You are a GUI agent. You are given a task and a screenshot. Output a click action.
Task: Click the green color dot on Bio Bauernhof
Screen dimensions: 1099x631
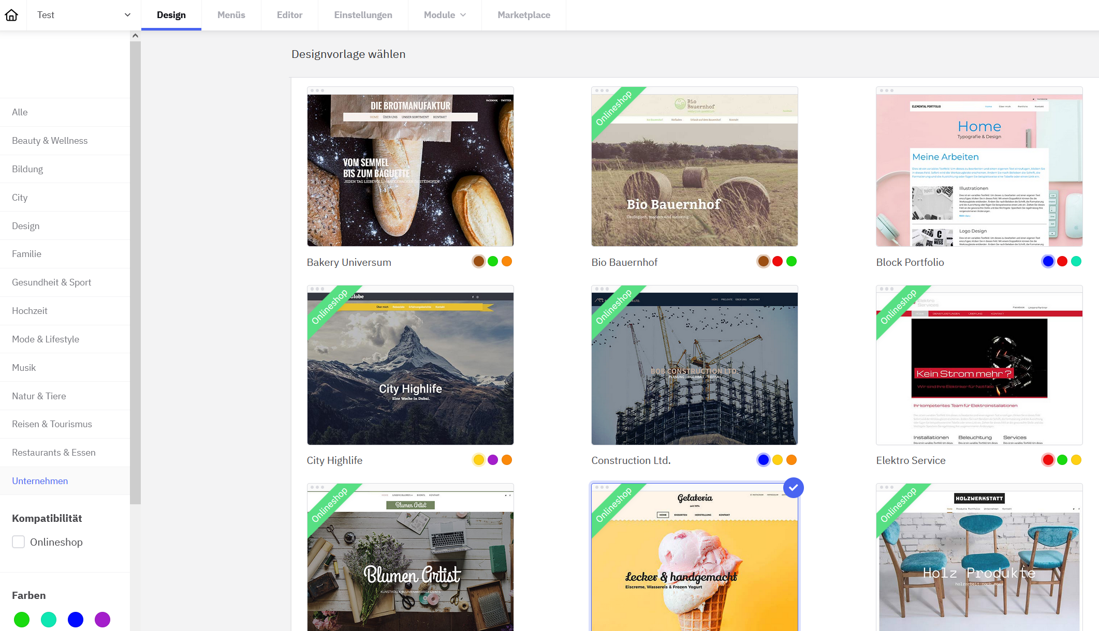[791, 261]
